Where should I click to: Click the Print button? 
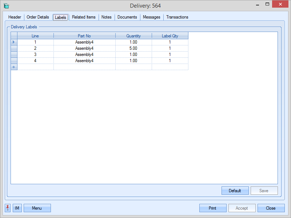coord(212,208)
